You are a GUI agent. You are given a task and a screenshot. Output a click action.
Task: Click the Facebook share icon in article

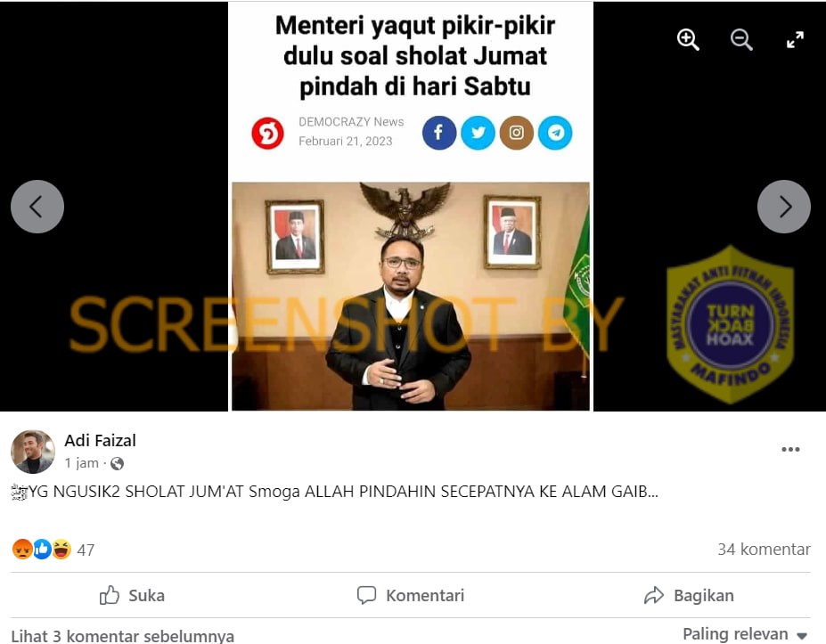point(438,133)
